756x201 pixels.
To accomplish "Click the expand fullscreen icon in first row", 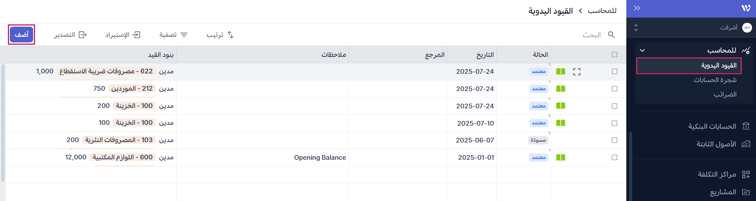I will [577, 71].
